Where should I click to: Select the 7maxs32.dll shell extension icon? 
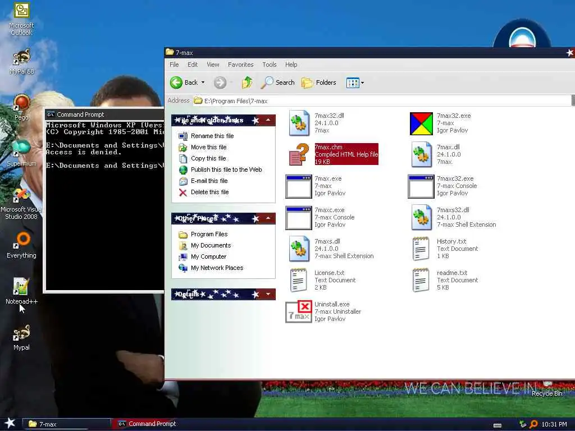pyautogui.click(x=421, y=217)
